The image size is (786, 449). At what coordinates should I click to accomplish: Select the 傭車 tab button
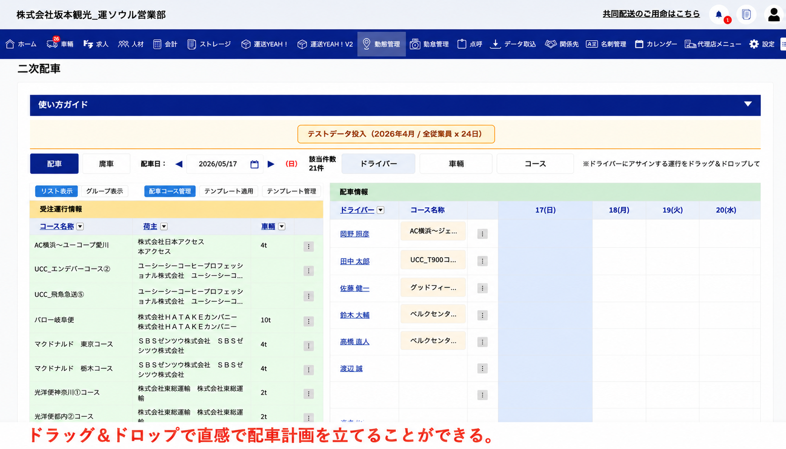[x=106, y=164]
